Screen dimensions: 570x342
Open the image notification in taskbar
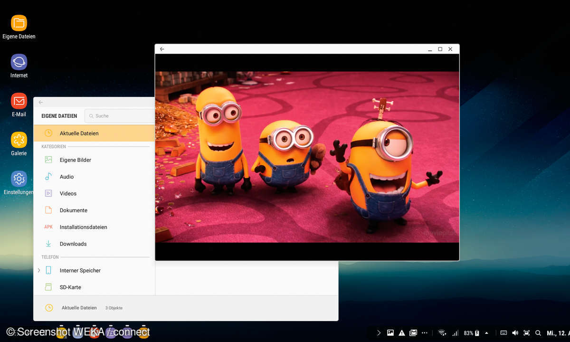(x=390, y=333)
